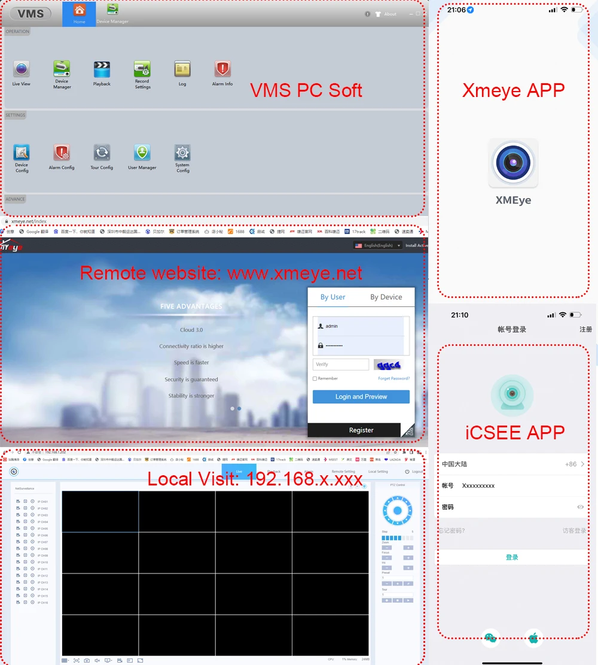This screenshot has height=665, width=598.
Task: Click the Forget Password link
Action: [x=393, y=379]
